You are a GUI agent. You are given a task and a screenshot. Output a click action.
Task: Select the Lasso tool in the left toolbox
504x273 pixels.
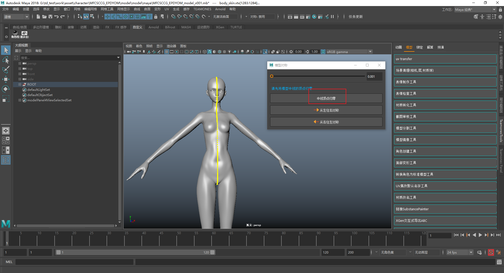(6, 60)
